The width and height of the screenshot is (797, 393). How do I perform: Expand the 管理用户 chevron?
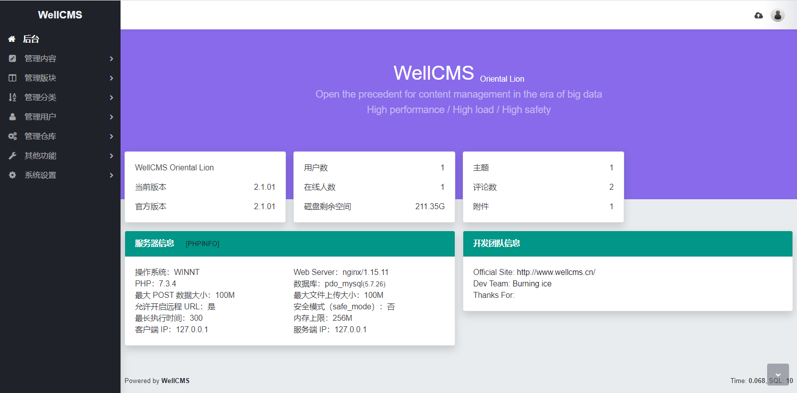click(112, 117)
